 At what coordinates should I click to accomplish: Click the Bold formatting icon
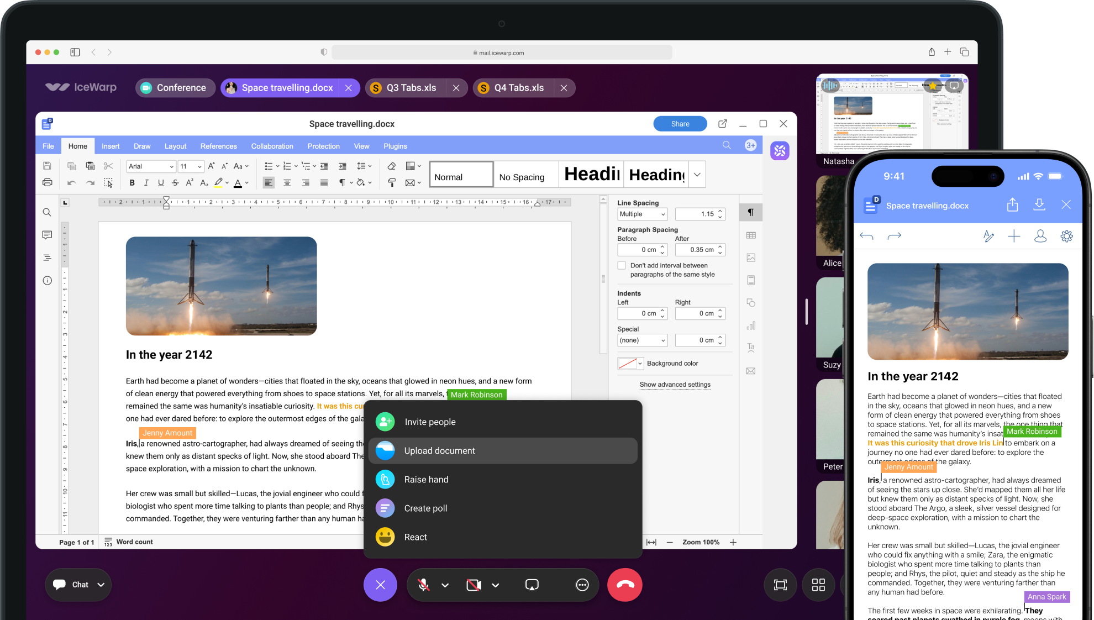(132, 183)
